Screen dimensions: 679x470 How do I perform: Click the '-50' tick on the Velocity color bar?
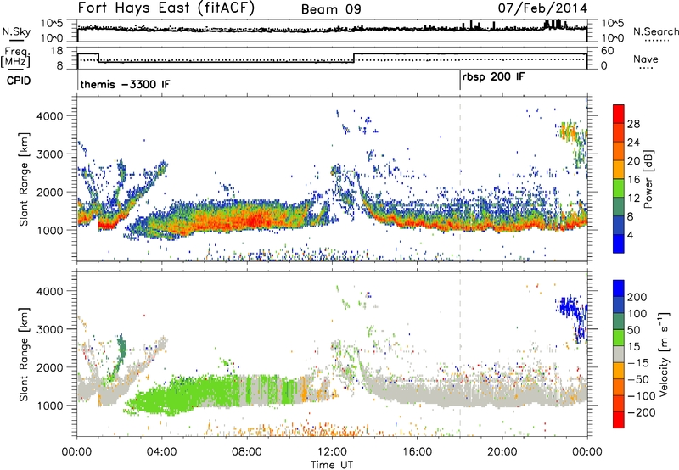pyautogui.click(x=638, y=379)
